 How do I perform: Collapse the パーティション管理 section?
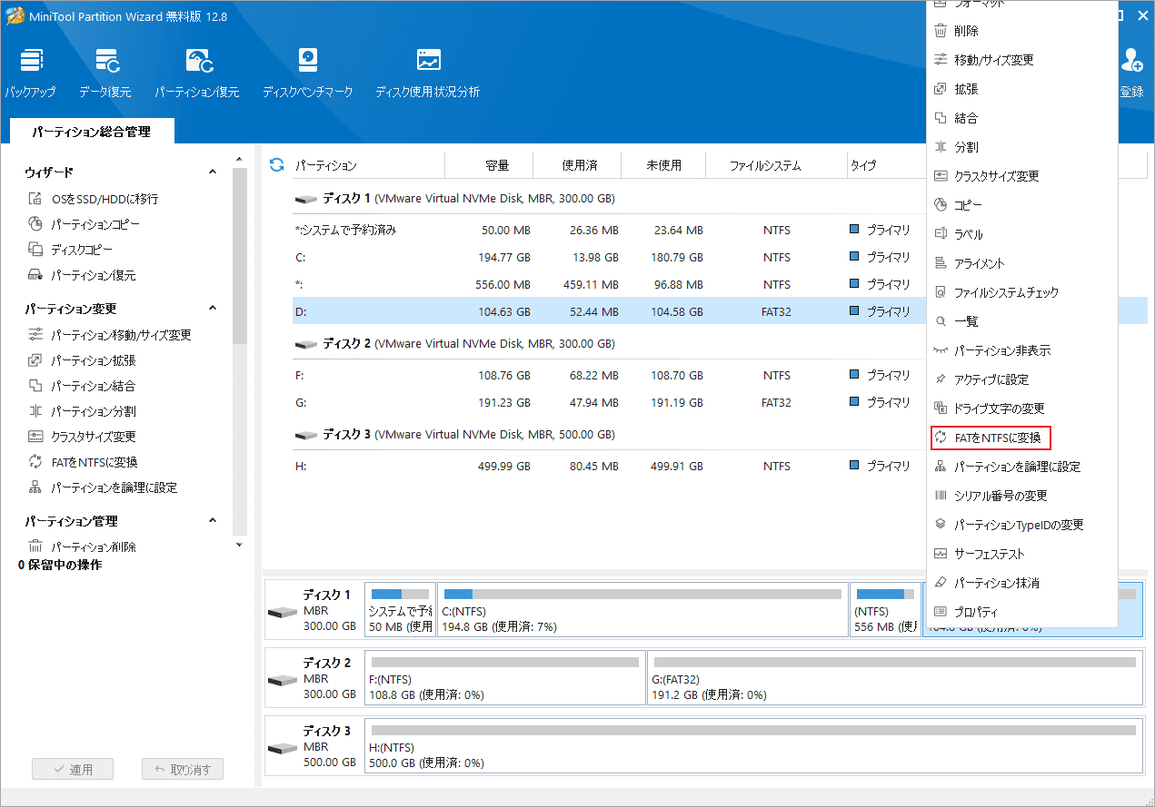click(213, 521)
